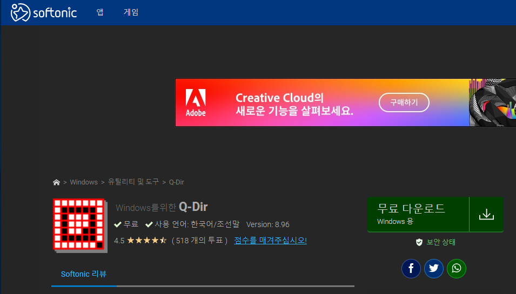Click the 구매하기 button in Adobe ad

click(x=404, y=102)
